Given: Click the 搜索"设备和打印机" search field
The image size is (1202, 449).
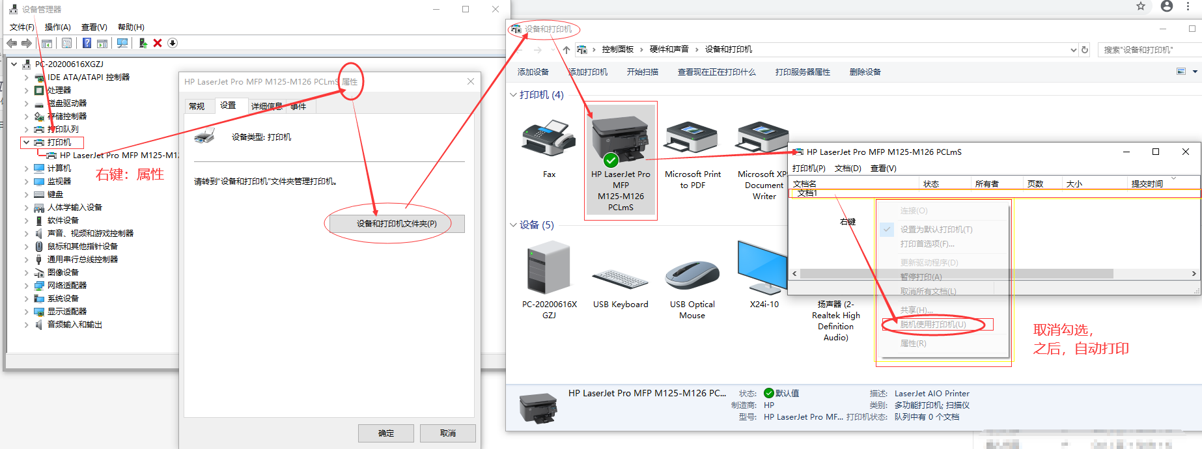Looking at the screenshot, I should [x=1149, y=49].
